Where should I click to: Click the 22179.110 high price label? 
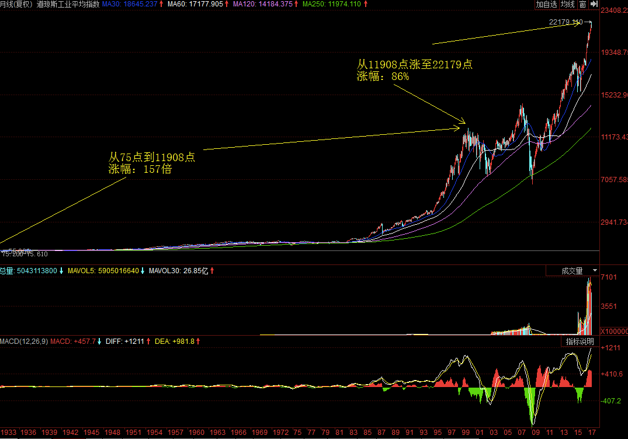[565, 22]
